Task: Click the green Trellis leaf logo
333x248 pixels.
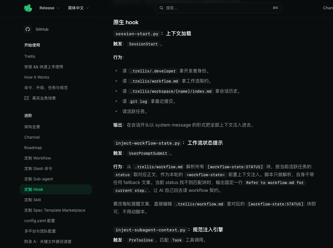Action: pos(28,8)
